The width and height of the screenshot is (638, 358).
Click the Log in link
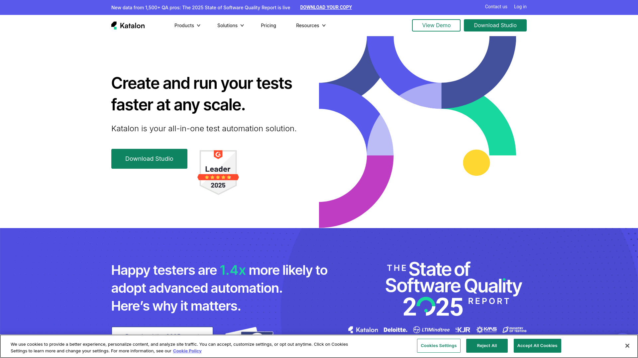click(x=520, y=7)
